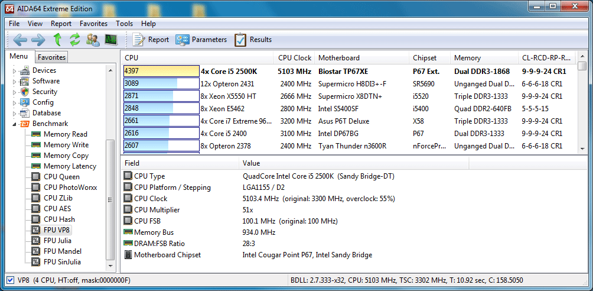
Task: Click the Devices tree icon
Action: coord(25,70)
